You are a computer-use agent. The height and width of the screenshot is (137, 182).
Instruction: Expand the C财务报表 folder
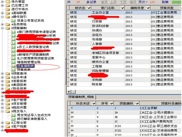tap(2, 89)
